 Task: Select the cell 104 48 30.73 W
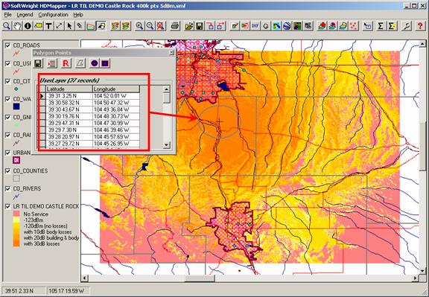coord(116,117)
